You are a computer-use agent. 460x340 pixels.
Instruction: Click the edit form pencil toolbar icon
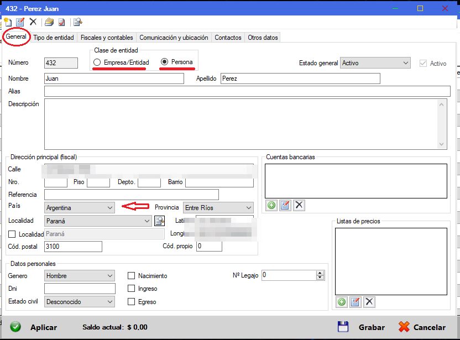(20, 22)
